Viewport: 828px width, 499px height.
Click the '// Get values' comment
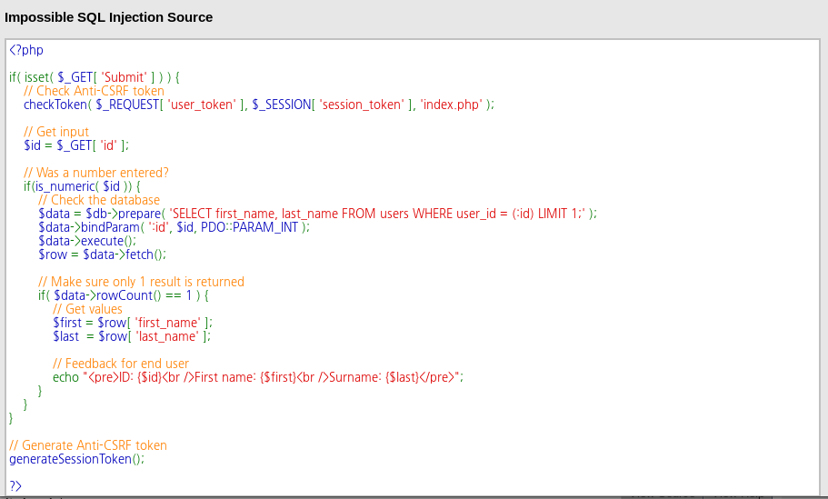coord(87,309)
